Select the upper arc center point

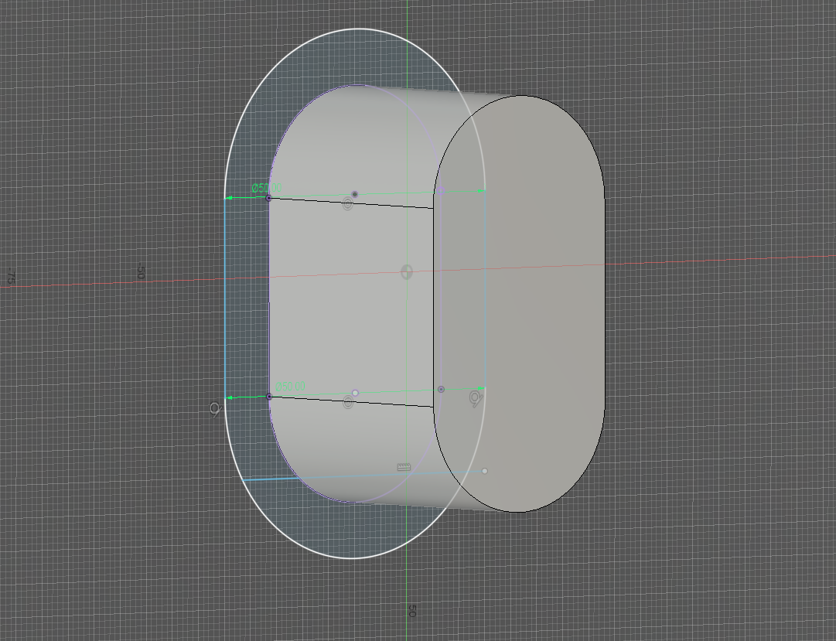tap(354, 194)
